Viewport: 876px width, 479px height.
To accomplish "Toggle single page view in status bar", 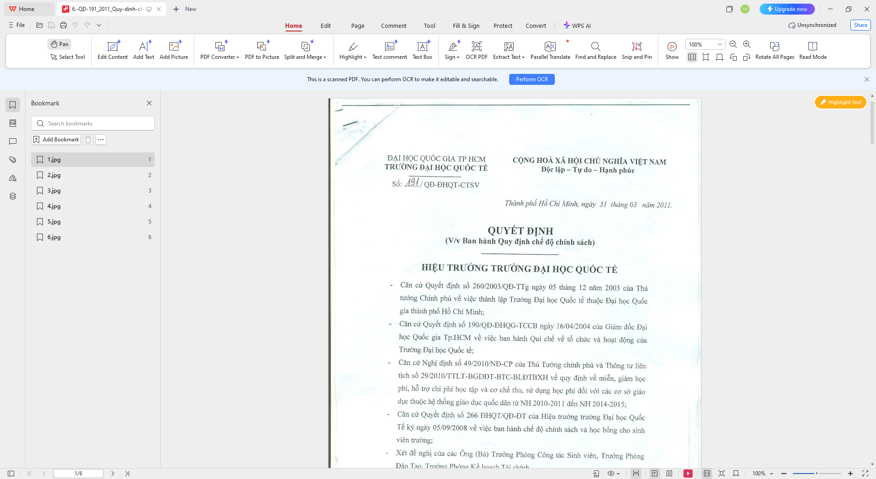I will coord(655,474).
